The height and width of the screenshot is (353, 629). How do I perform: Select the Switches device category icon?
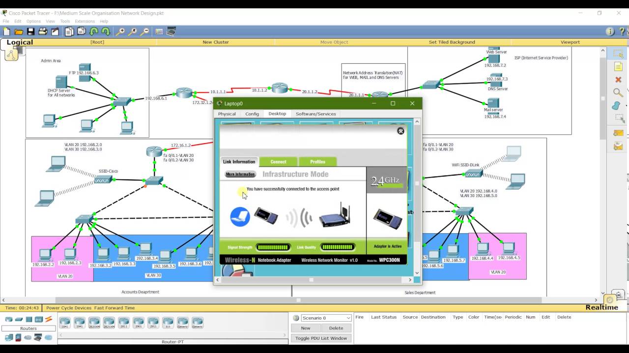[x=19, y=320]
